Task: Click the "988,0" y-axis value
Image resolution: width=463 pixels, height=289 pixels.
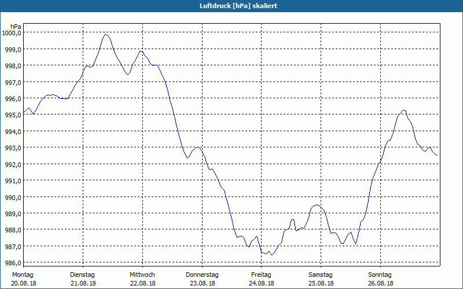Action: click(x=13, y=230)
